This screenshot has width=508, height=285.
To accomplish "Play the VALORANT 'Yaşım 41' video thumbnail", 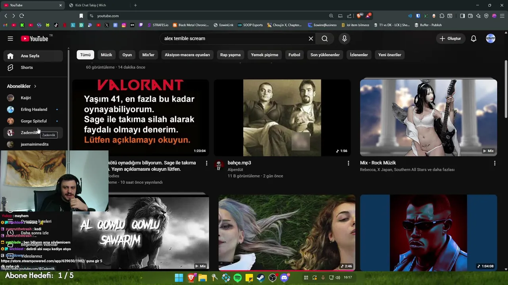I will pyautogui.click(x=140, y=118).
